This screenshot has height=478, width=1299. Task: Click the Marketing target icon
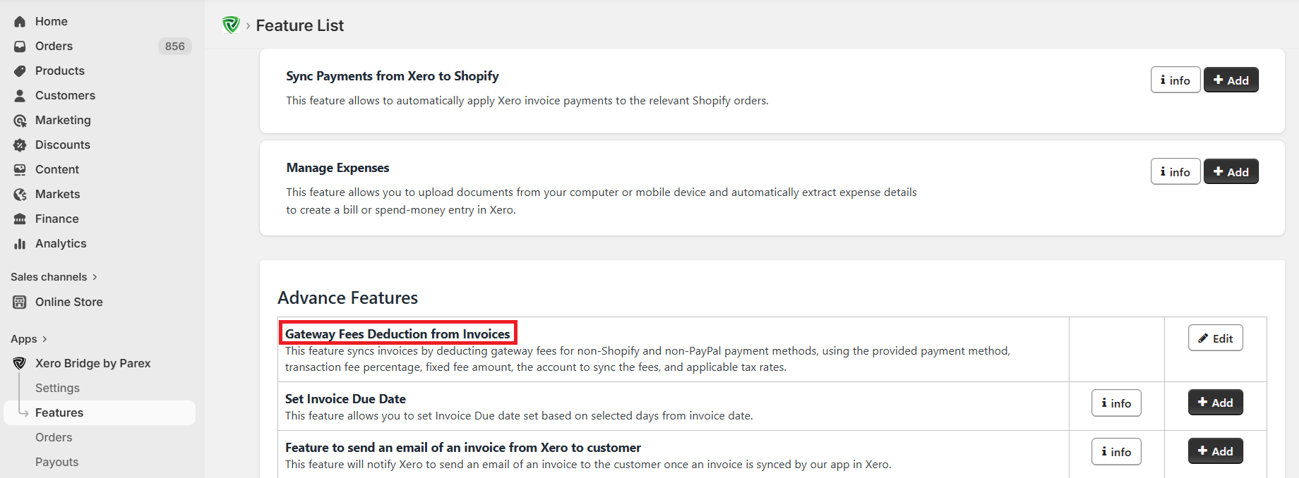20,121
